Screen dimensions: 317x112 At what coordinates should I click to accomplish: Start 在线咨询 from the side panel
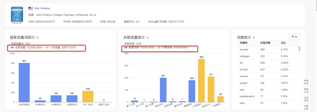(306, 99)
